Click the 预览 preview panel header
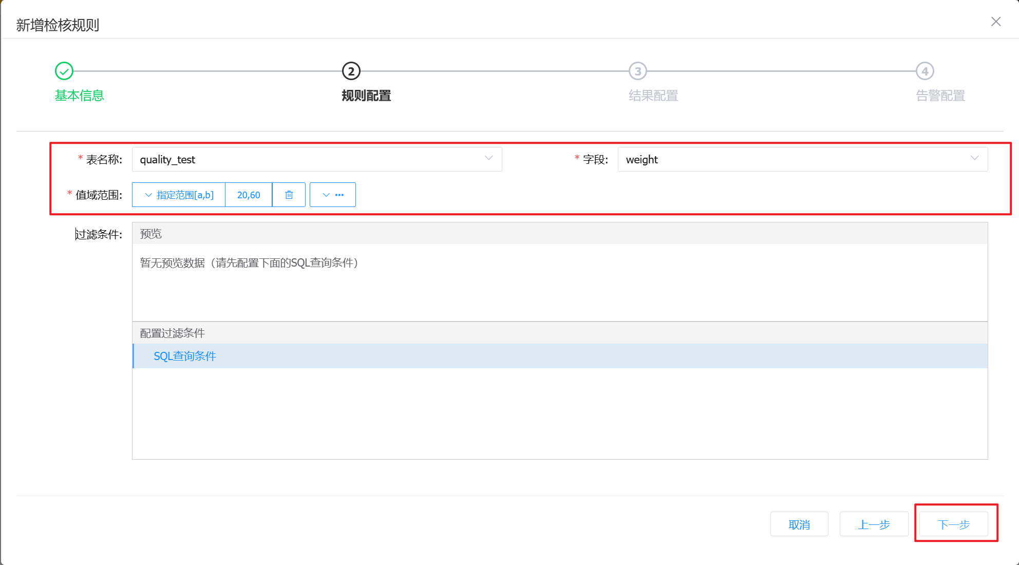 (x=151, y=234)
